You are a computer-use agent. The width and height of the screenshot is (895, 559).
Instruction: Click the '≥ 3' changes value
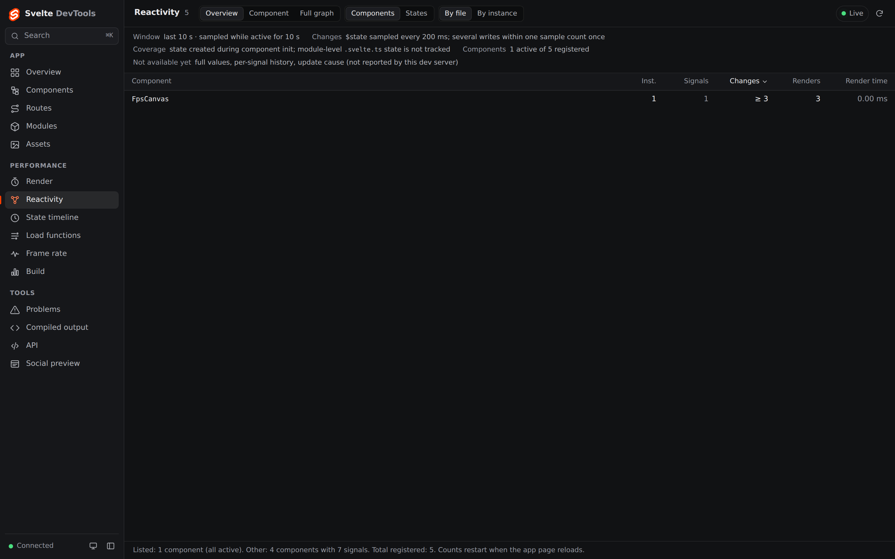pyautogui.click(x=761, y=99)
